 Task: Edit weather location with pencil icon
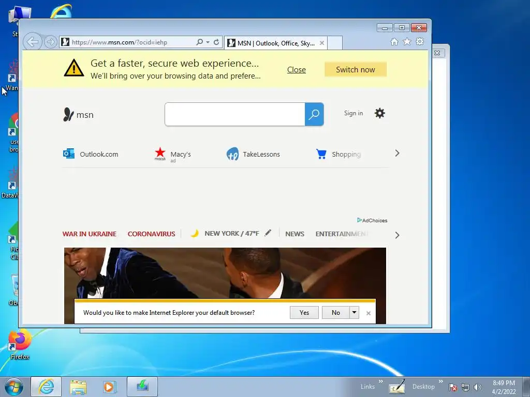268,233
